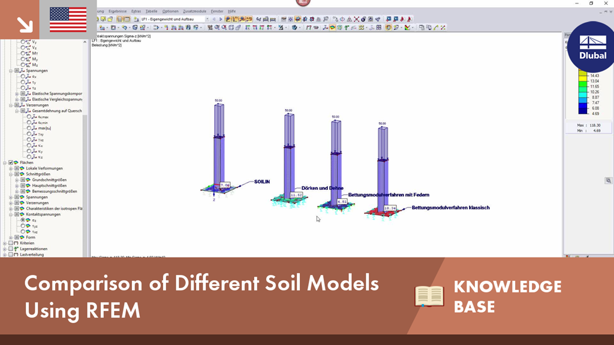Expand the Lagerreaktionen tree node
This screenshot has height=345, width=614.
tap(5, 249)
